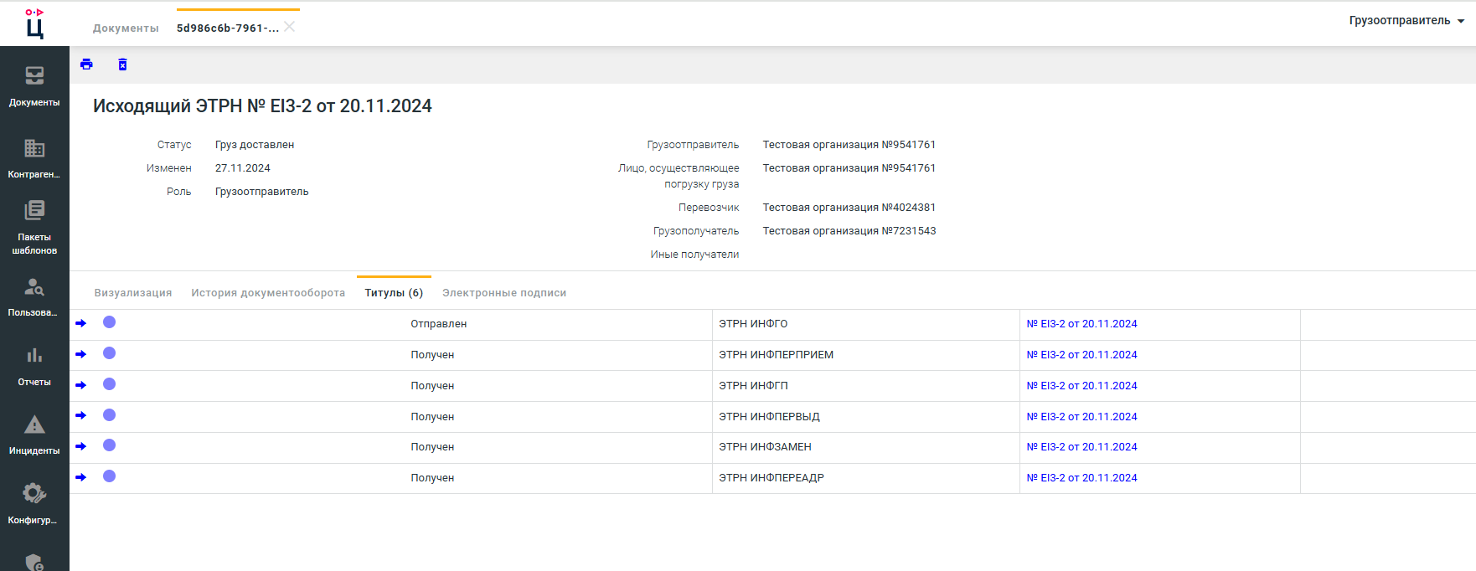This screenshot has width=1476, height=571.
Task: Click status circle in ЭТРН ИНФГП row
Action: coord(109,384)
